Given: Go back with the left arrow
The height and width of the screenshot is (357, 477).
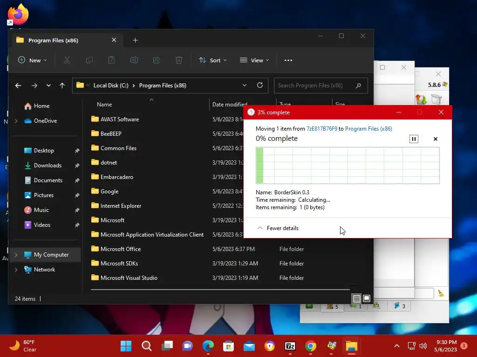Looking at the screenshot, I should tap(18, 86).
